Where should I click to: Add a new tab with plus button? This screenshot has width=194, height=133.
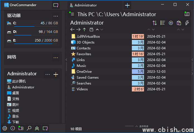point(127,5)
